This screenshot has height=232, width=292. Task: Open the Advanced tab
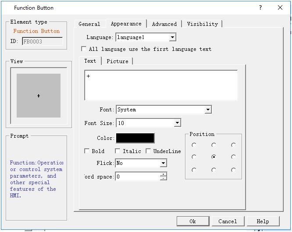164,24
